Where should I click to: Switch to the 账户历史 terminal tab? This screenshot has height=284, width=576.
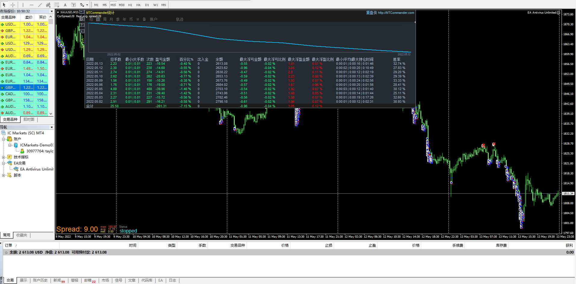pos(40,280)
